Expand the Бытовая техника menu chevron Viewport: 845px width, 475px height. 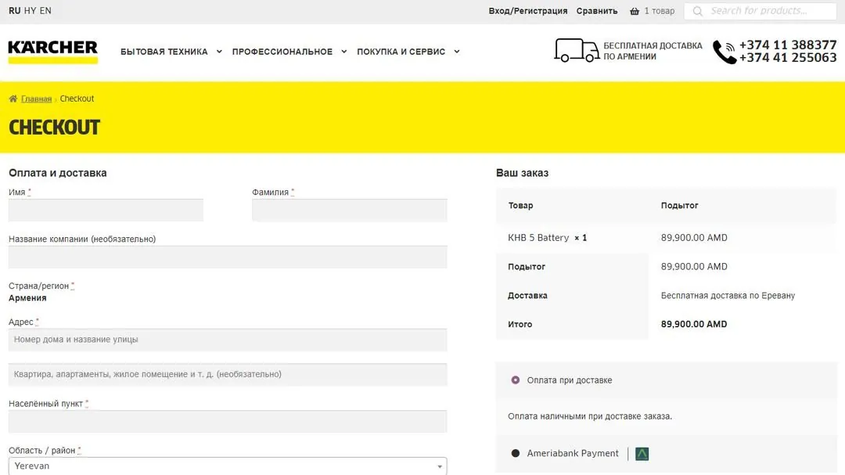coord(219,52)
